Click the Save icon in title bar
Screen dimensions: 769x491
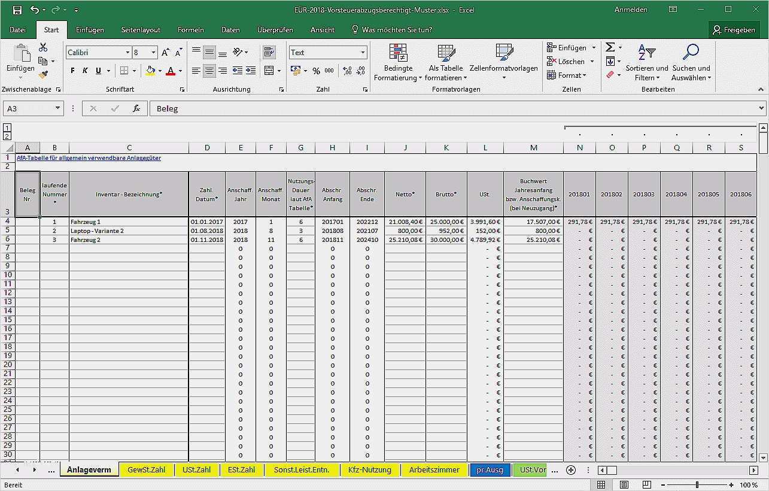click(x=17, y=10)
